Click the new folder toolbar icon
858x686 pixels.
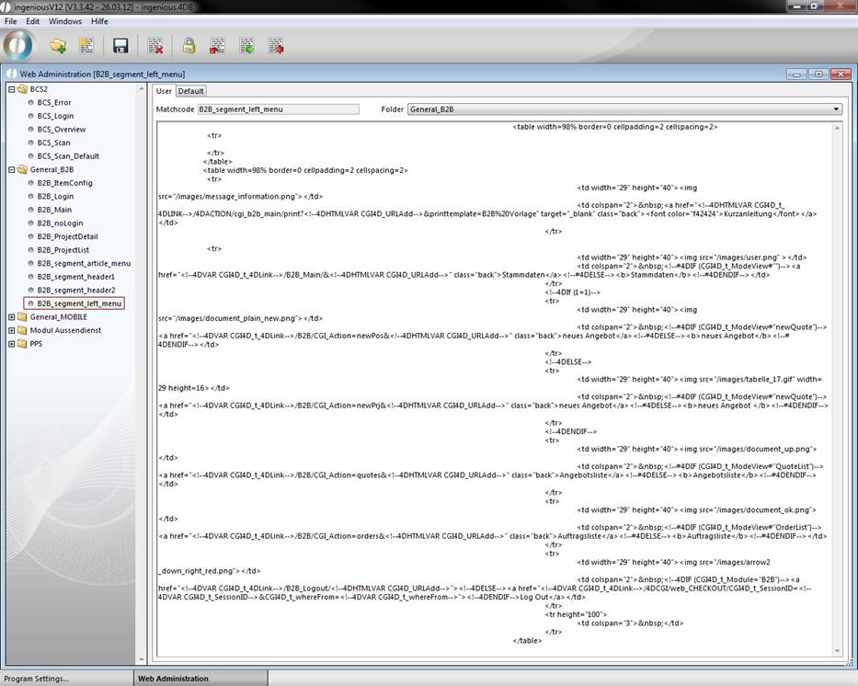click(58, 45)
